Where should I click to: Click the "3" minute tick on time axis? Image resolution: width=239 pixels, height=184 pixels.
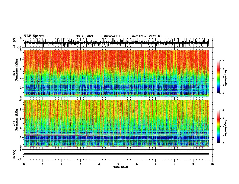80,164
